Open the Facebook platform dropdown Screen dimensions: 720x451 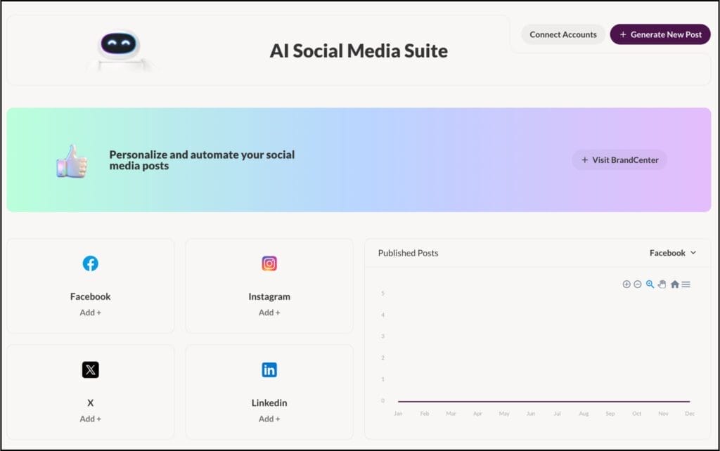coord(673,253)
